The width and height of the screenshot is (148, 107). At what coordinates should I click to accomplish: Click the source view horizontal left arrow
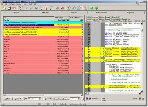(x=86, y=93)
